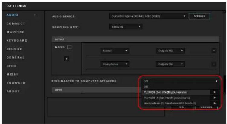
Task: Remove the Headphones output row
Action: [x=214, y=64]
